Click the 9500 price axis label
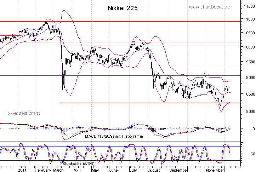Image resolution: width=256 pixels, height=172 pixels. click(250, 62)
